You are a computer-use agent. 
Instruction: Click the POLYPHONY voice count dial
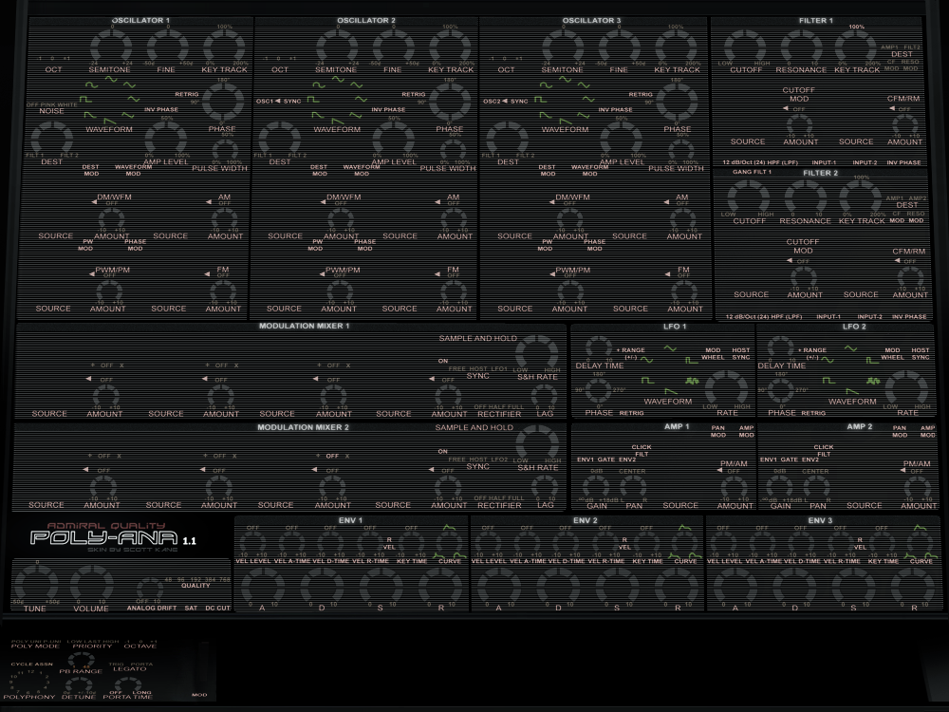click(x=28, y=683)
